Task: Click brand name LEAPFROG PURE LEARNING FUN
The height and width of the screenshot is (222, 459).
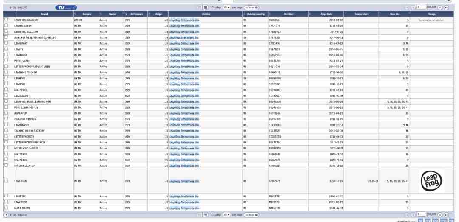Action: coord(32,101)
